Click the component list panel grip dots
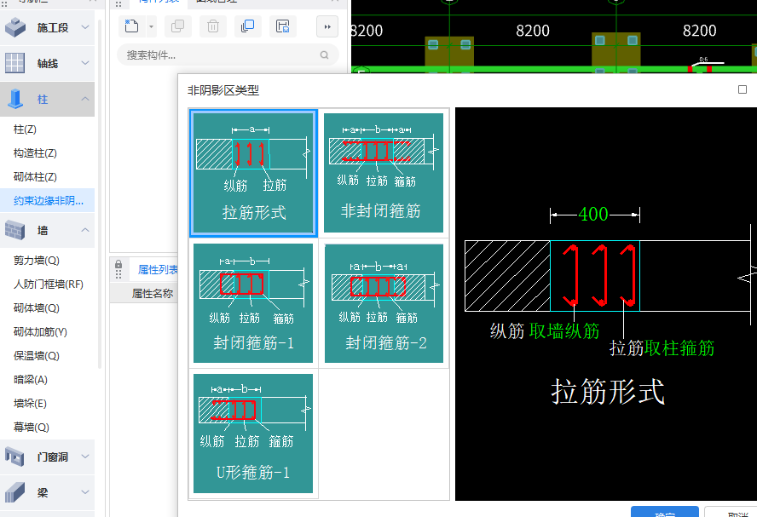 (x=118, y=4)
